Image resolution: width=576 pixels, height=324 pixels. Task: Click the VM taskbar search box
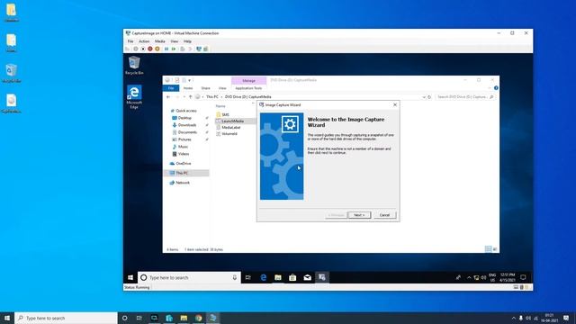click(189, 278)
